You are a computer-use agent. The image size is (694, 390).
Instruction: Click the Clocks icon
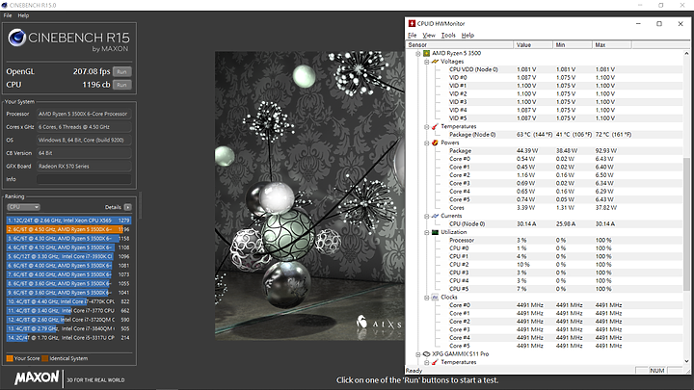(435, 298)
